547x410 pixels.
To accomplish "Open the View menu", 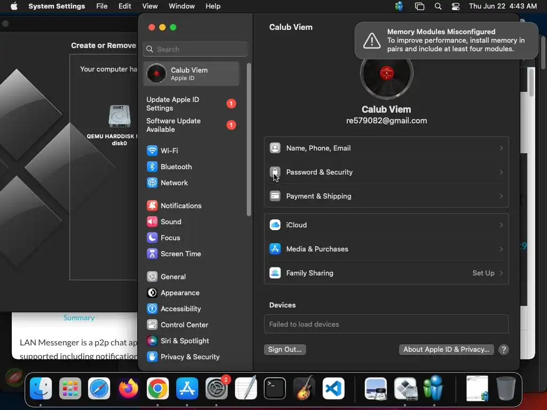I will tap(150, 6).
